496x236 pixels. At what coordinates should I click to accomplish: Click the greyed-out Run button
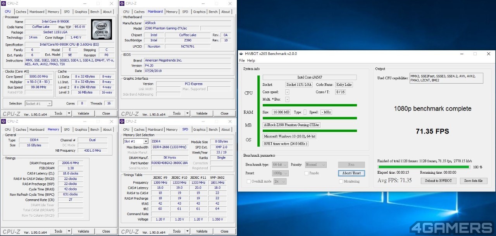click(351, 164)
